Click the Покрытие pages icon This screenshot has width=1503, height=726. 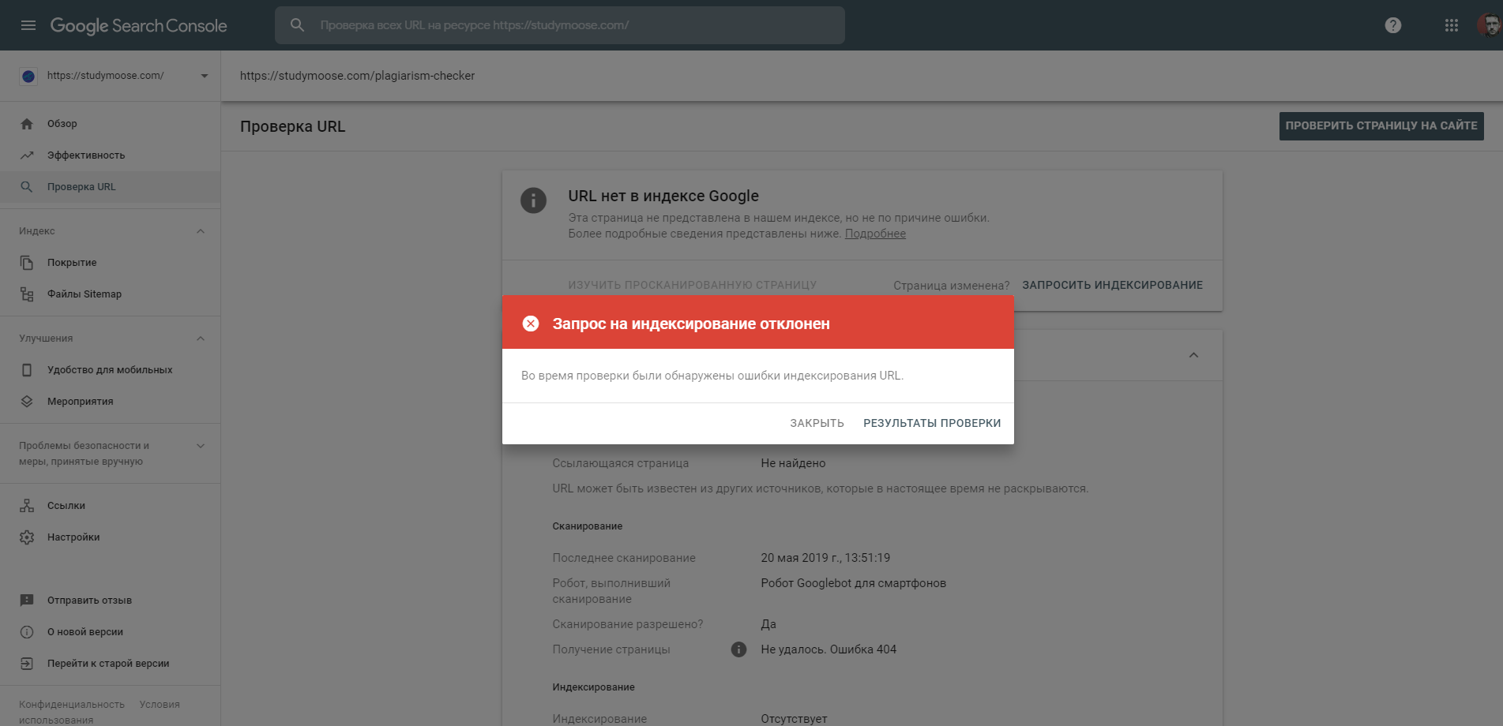27,263
